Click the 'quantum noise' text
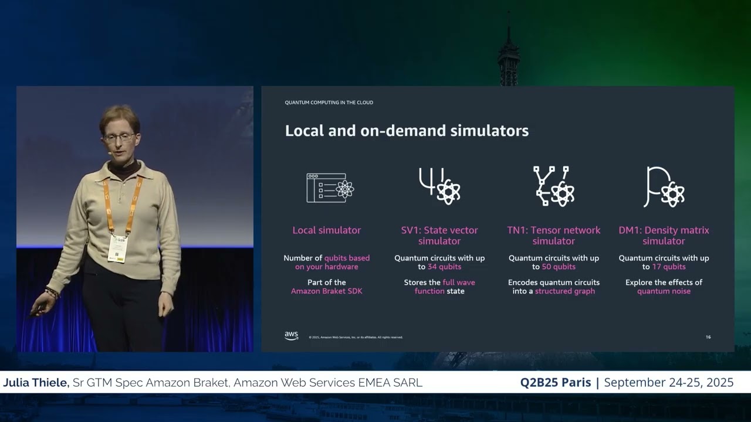The height and width of the screenshot is (422, 751). [664, 291]
